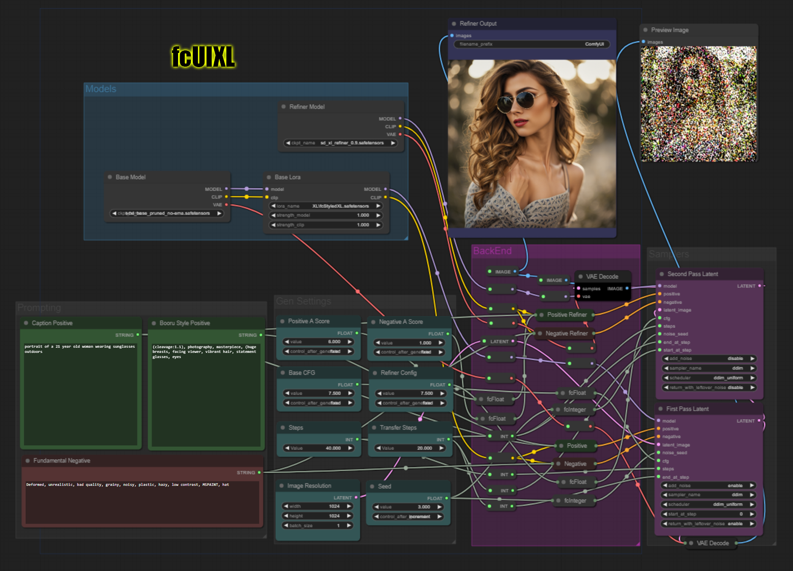Click the Positive A Score value field
Screen dimensions: 793x571
point(318,342)
